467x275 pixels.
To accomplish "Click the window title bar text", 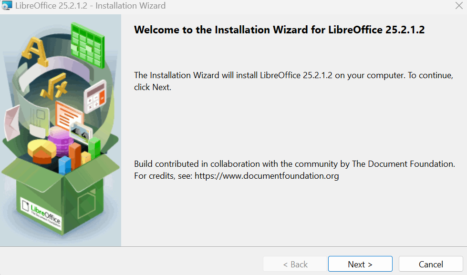I will click(x=91, y=6).
